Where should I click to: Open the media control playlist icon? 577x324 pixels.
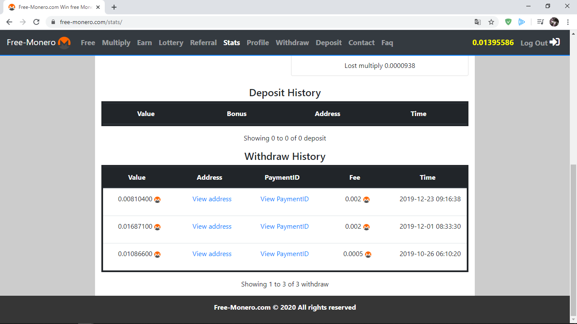540,22
